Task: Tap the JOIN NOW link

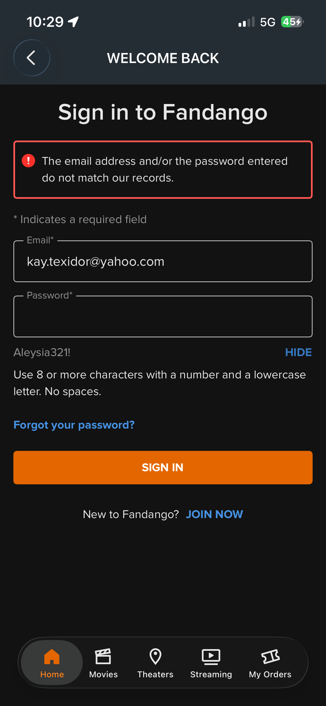Action: [215, 514]
